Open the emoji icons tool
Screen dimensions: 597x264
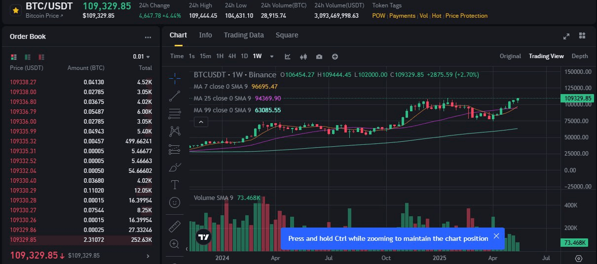(175, 202)
